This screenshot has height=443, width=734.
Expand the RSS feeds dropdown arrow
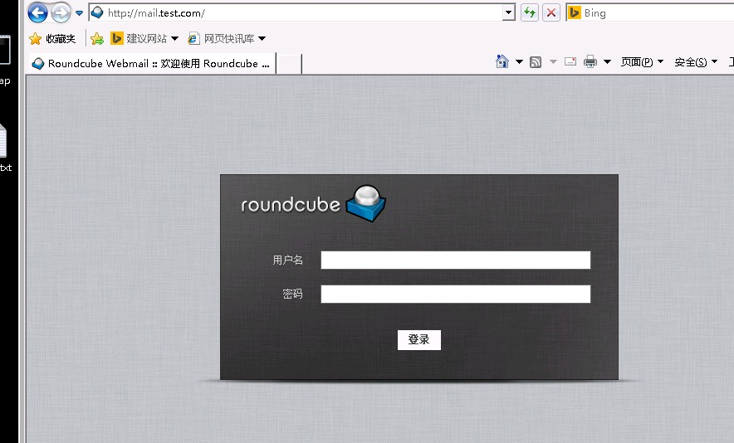(553, 61)
